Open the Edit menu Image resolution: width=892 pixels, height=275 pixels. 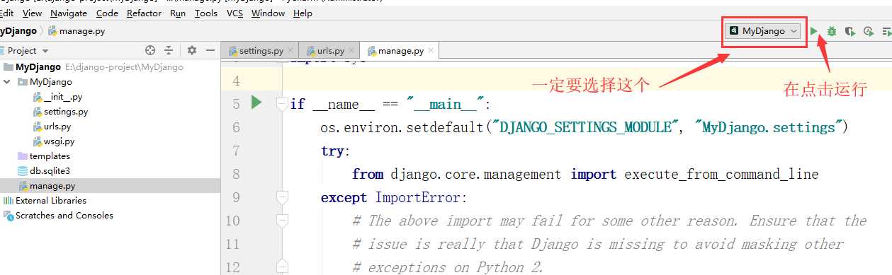pos(6,13)
